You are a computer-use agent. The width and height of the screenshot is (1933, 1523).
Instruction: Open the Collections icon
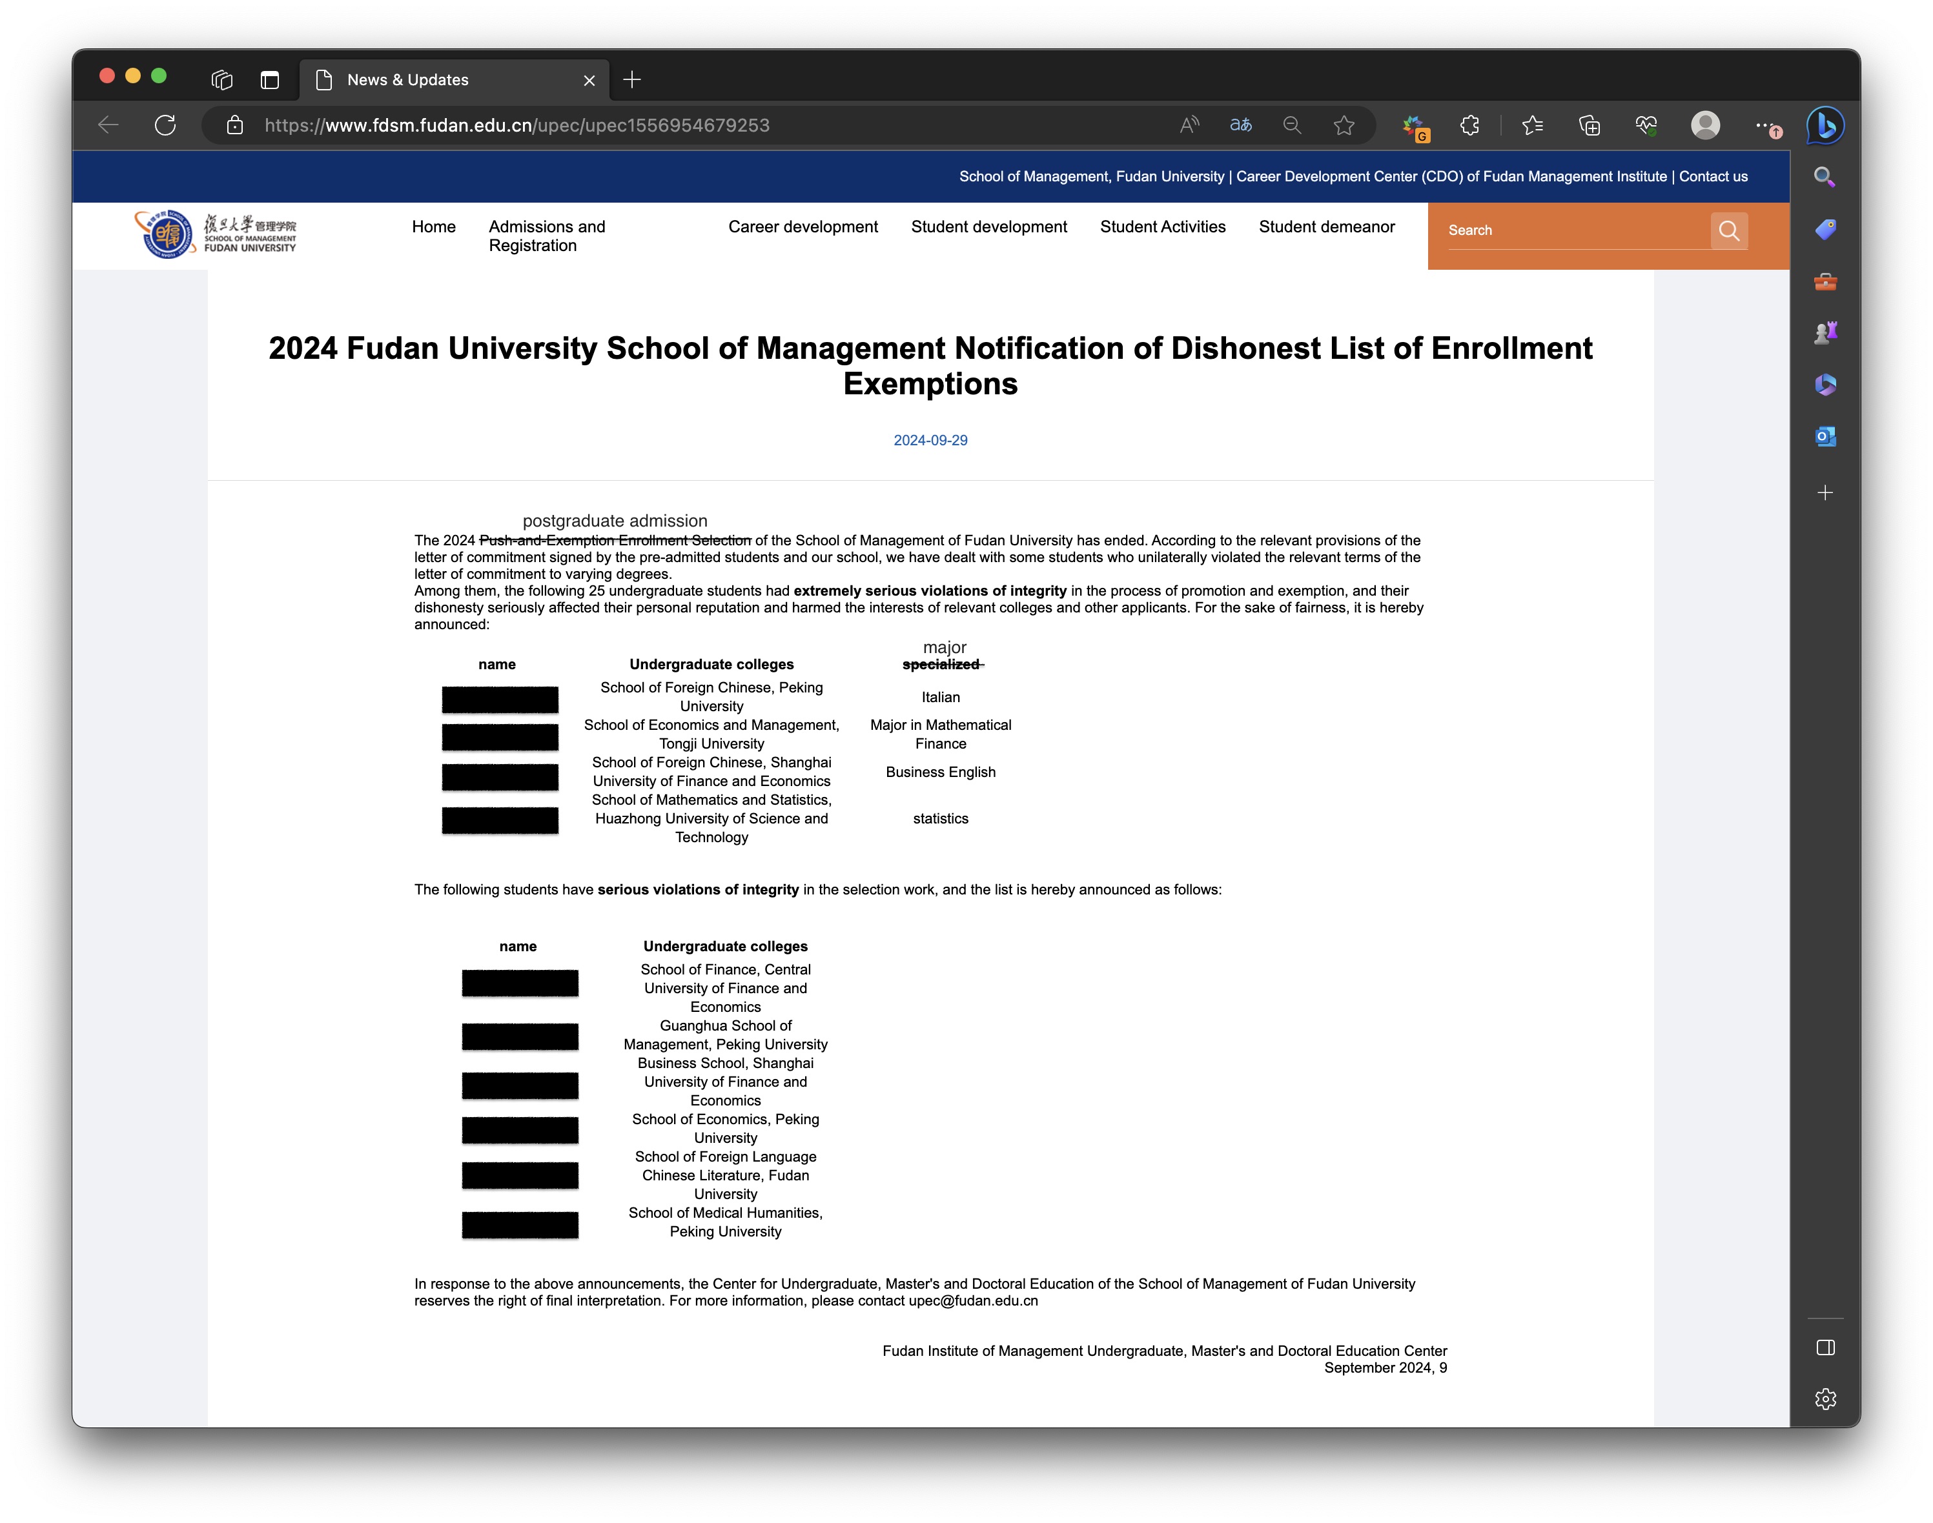tap(1589, 126)
